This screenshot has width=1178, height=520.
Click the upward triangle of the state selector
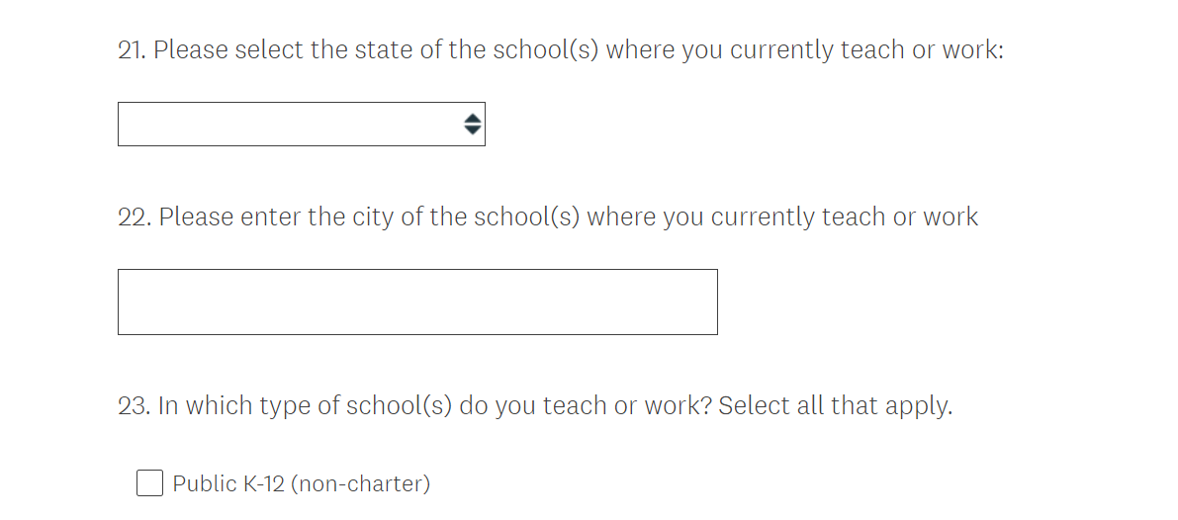coord(472,118)
